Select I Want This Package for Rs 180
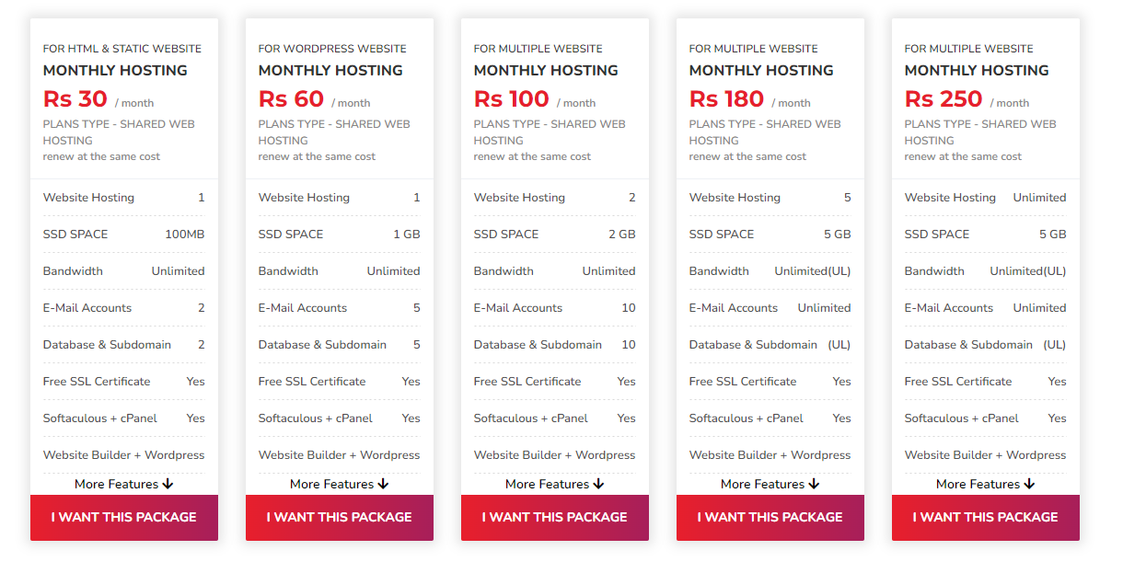Viewport: 1123px width, 573px height. [x=770, y=518]
